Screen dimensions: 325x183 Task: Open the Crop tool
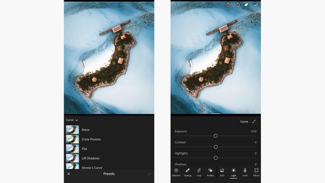click(199, 172)
